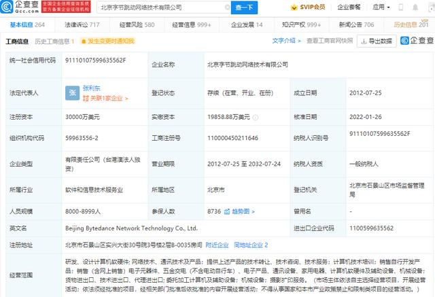Open 关联1家企业 link
The height and width of the screenshot is (297, 435).
tap(105, 98)
